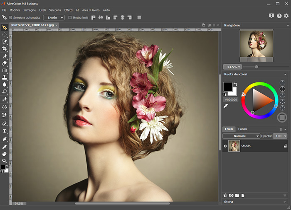Open Livelli panel options menu arrow
This screenshot has height=210, width=291.
(x=285, y=129)
